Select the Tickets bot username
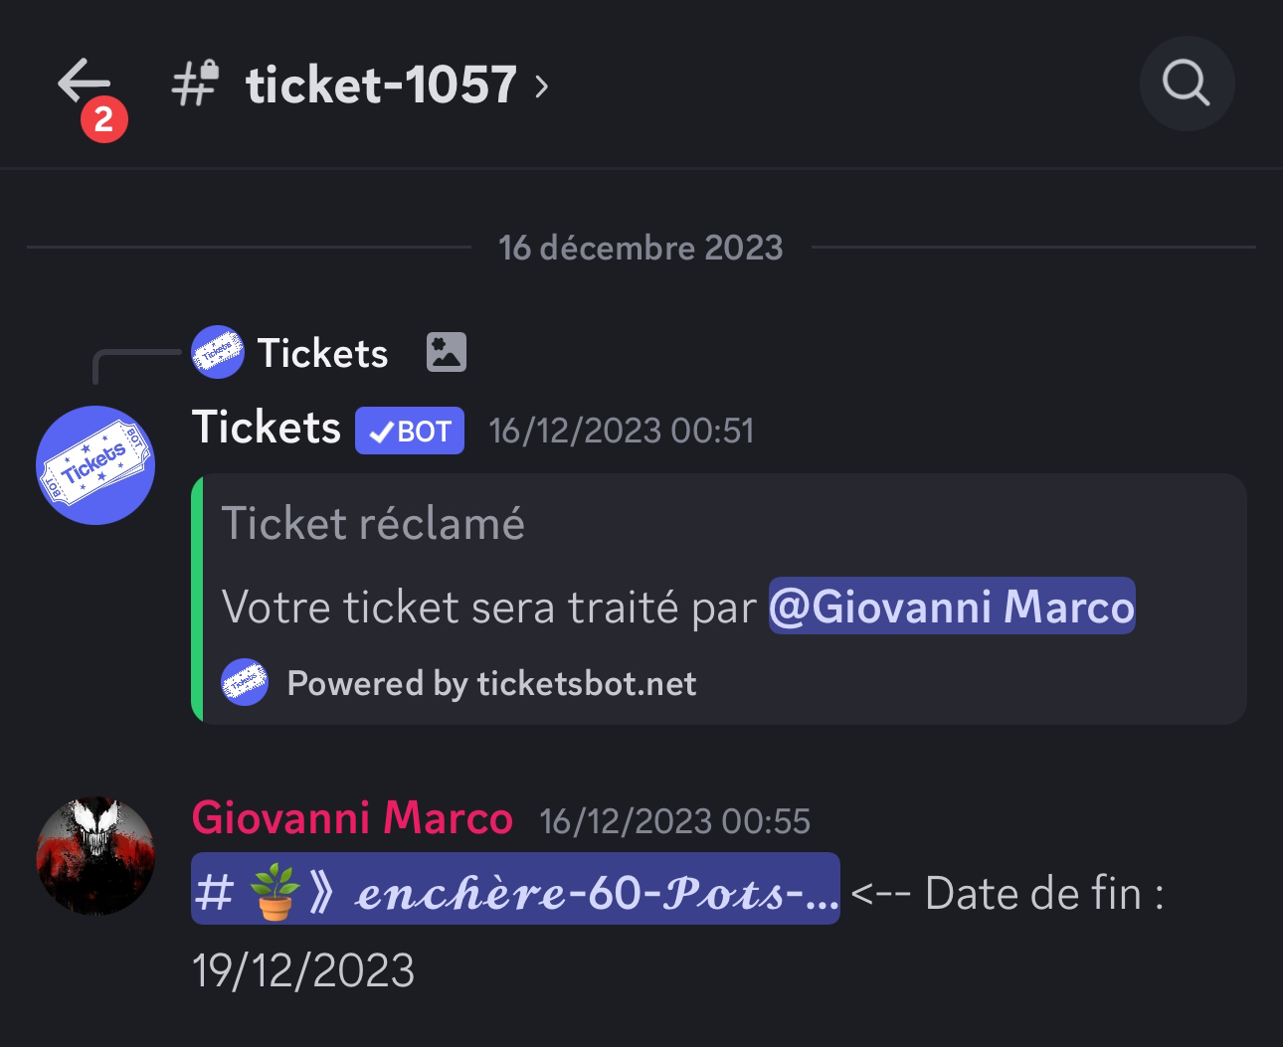 [x=267, y=428]
